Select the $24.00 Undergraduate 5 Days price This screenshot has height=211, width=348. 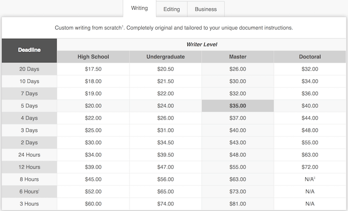165,106
